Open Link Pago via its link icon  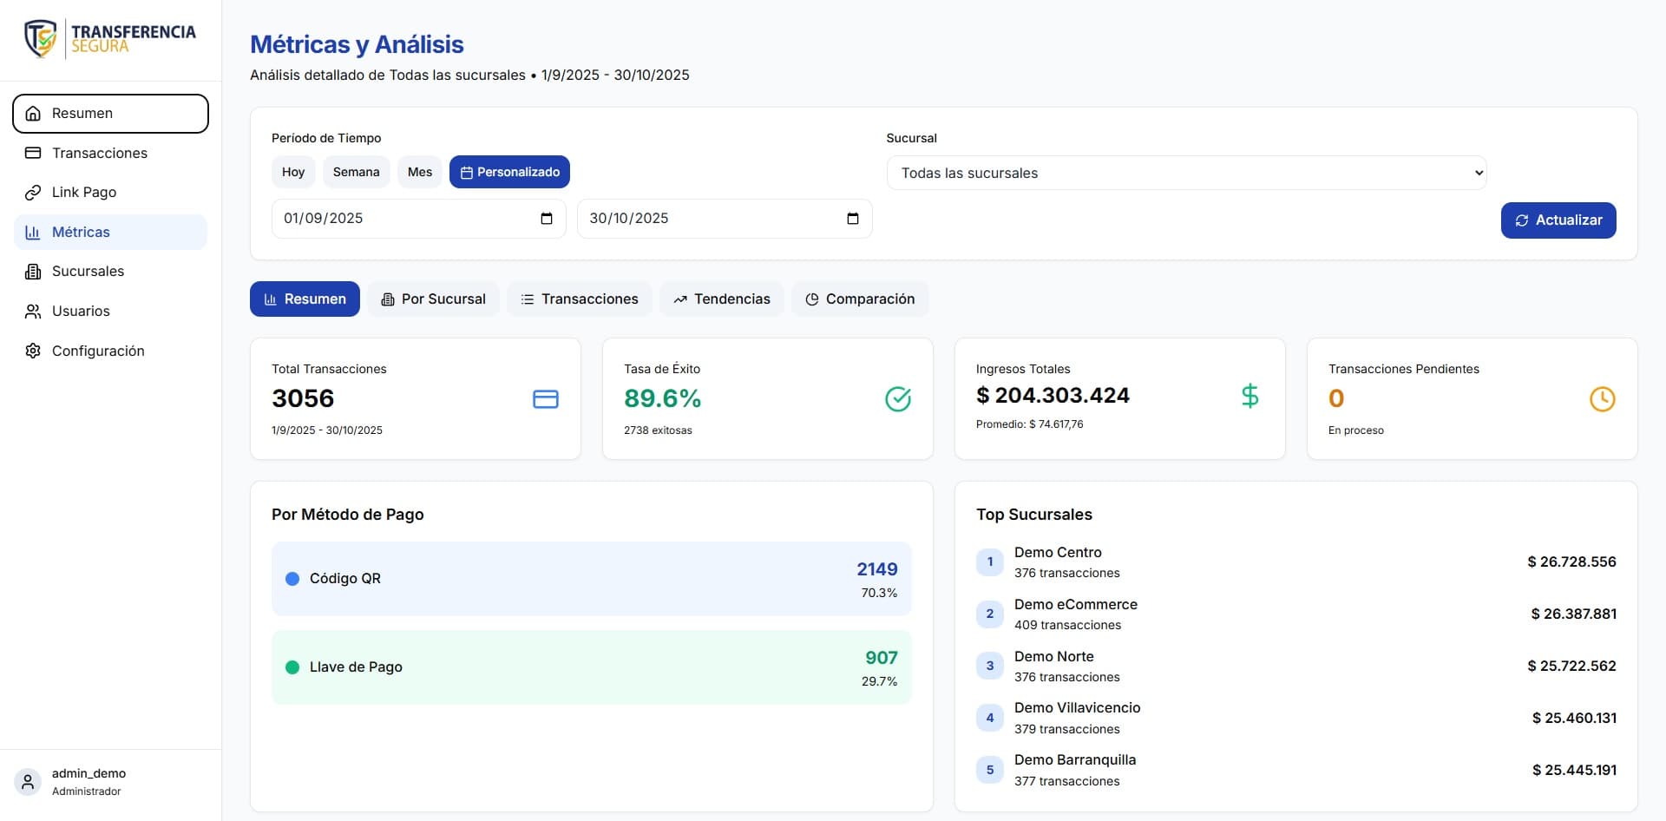pos(33,193)
